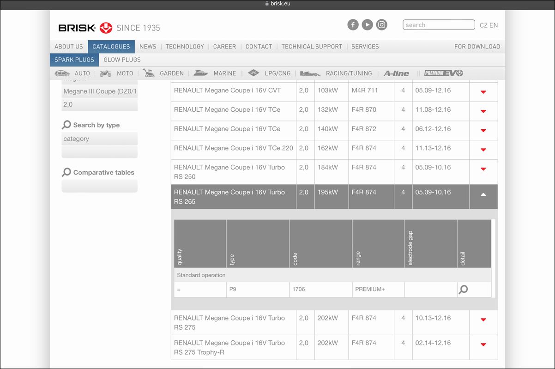Open the ABOUT US menu
The height and width of the screenshot is (369, 555).
pos(69,47)
